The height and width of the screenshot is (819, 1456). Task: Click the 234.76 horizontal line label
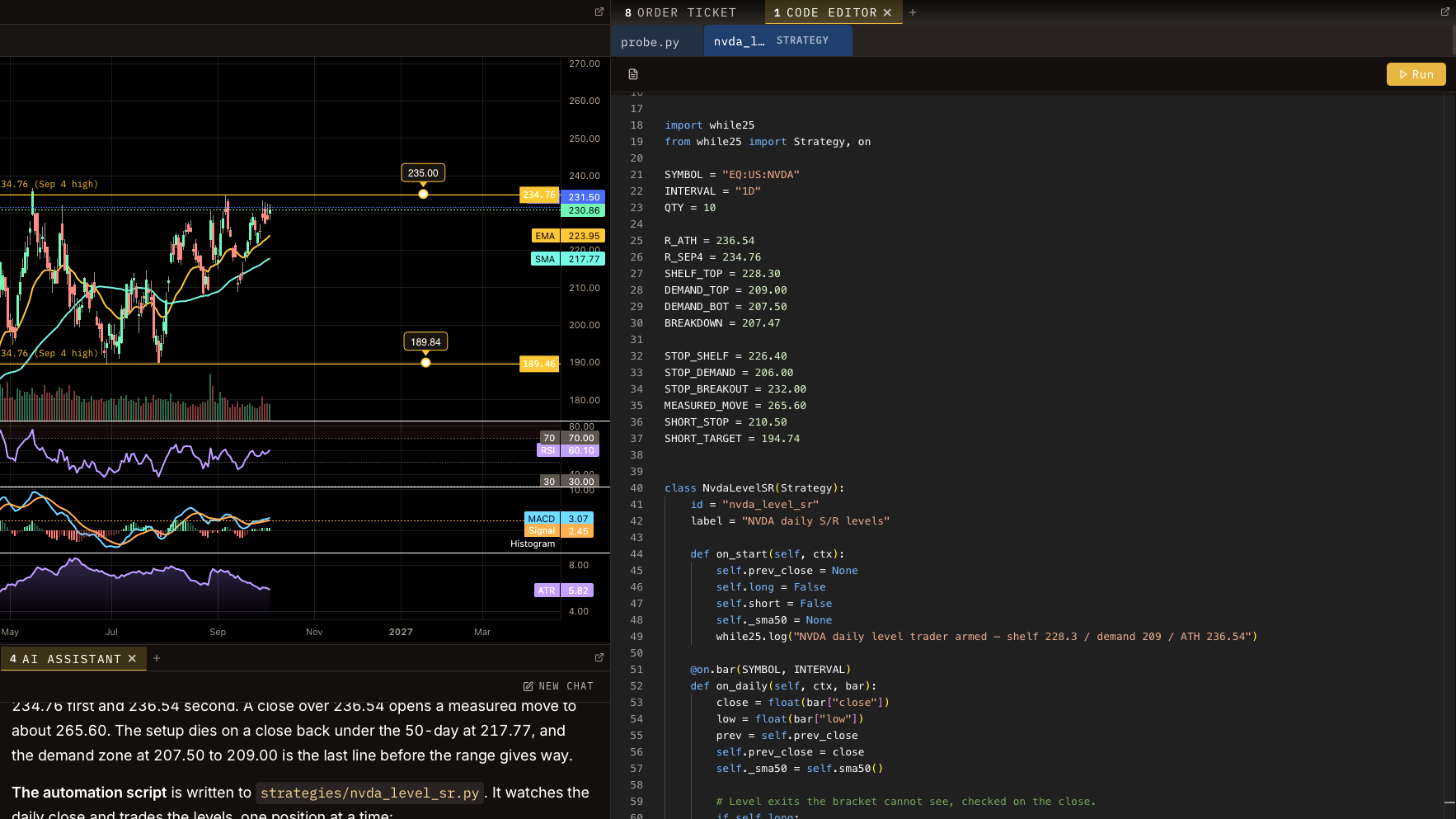click(539, 195)
